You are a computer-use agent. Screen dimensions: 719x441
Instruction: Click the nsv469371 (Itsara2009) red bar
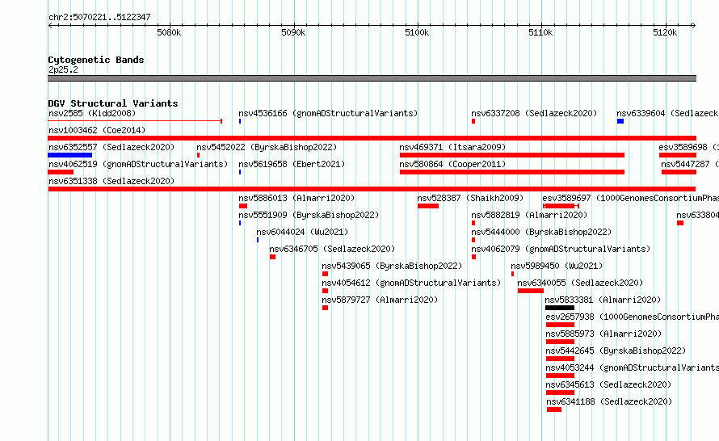pyautogui.click(x=512, y=155)
